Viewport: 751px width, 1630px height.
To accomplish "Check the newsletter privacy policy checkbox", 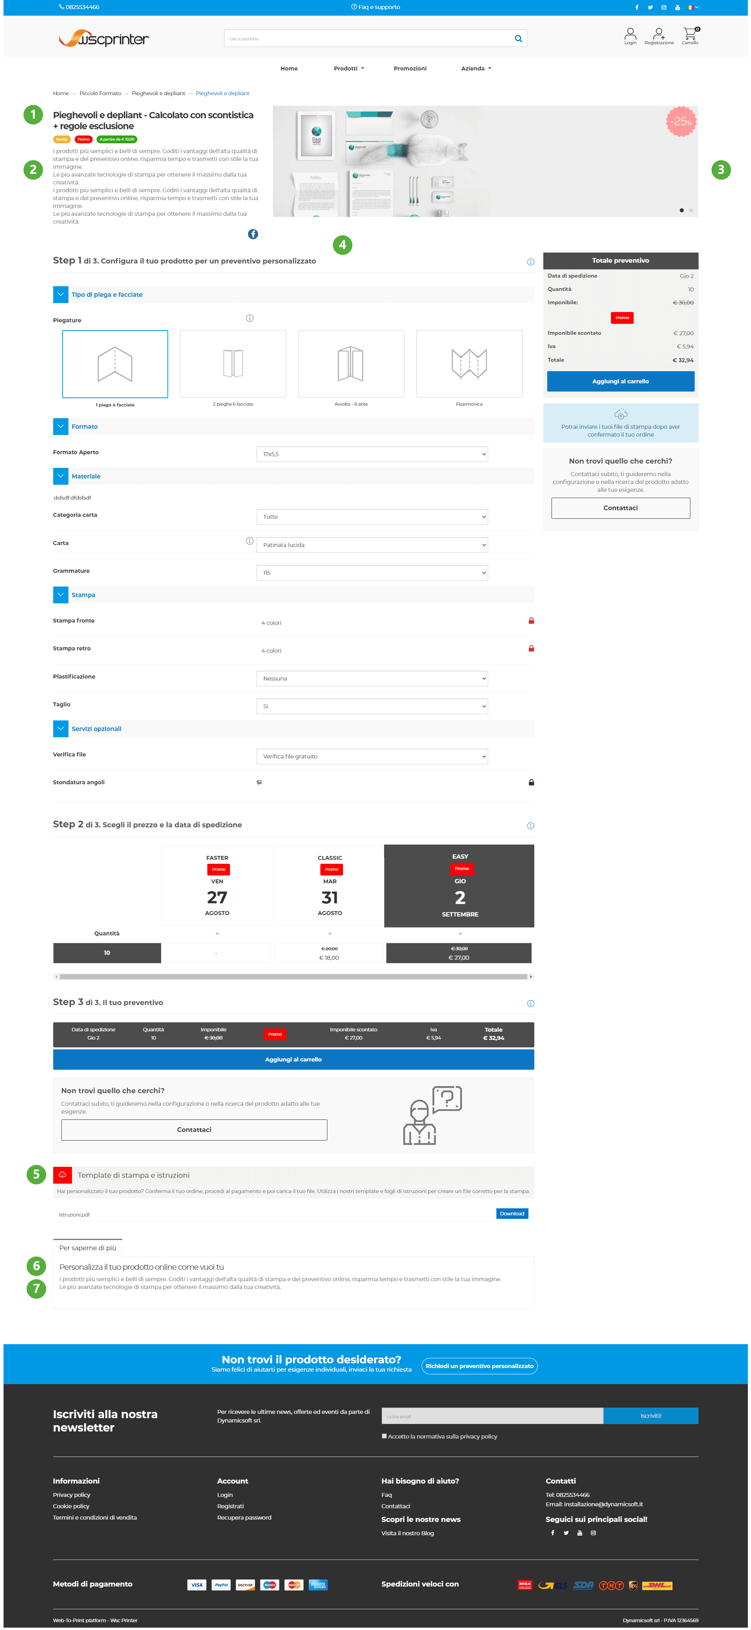I will [x=384, y=1436].
